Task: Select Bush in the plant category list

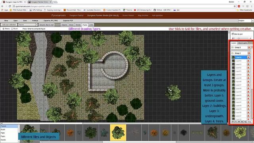Action: tap(9, 129)
